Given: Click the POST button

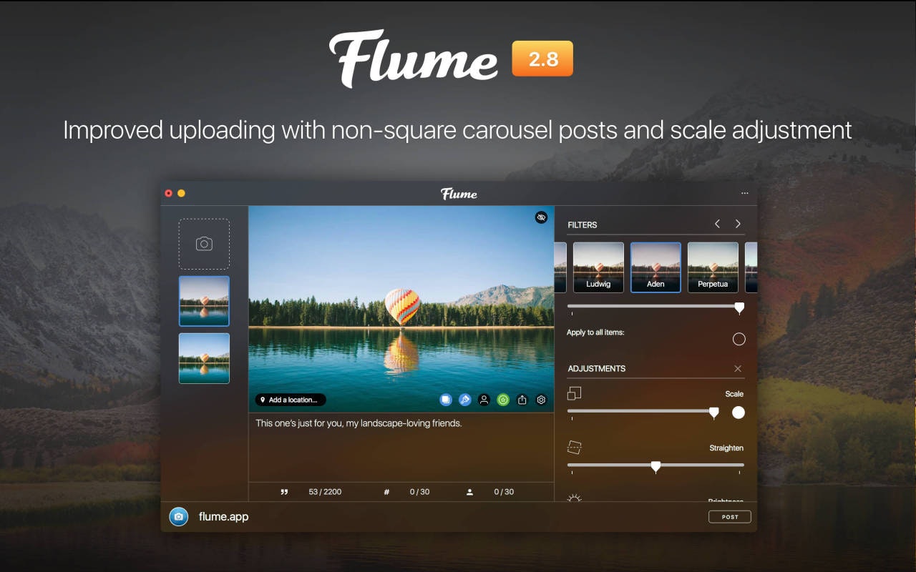Looking at the screenshot, I should pyautogui.click(x=730, y=516).
